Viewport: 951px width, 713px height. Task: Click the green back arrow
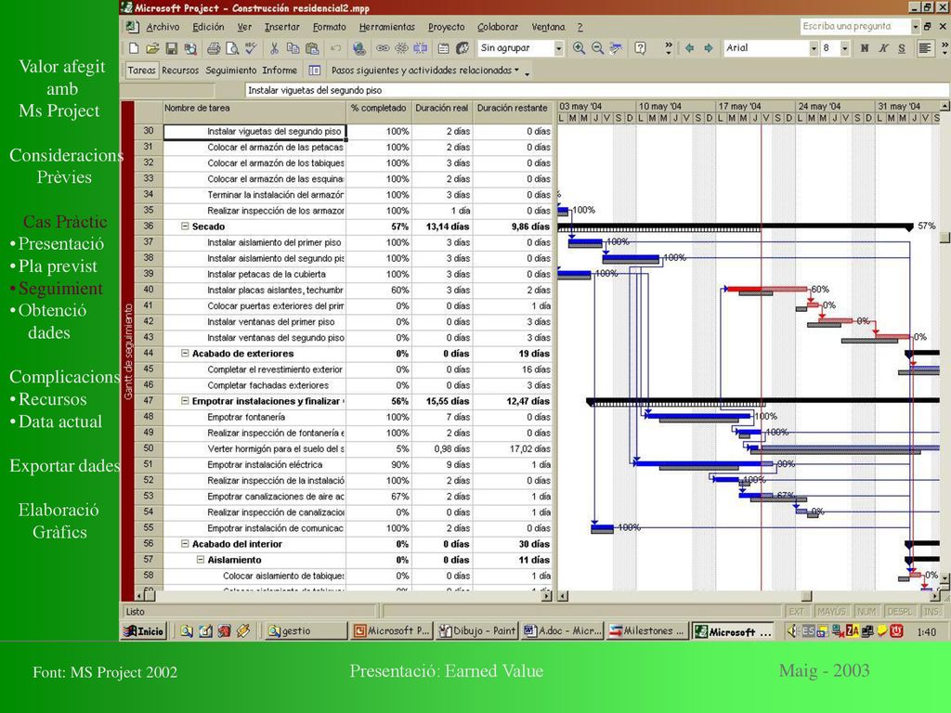(690, 48)
